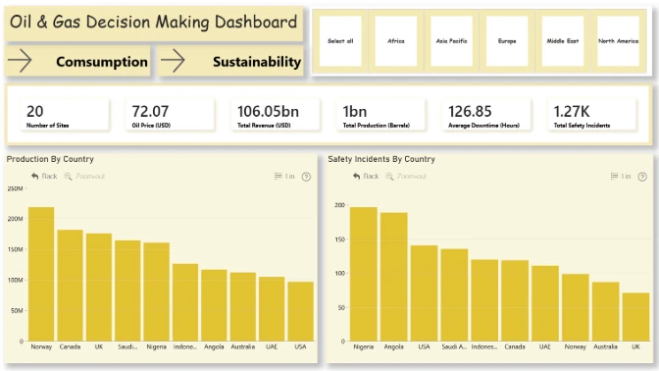Select the USA bar in Safety Incidents chart
The width and height of the screenshot is (659, 371).
(x=424, y=293)
